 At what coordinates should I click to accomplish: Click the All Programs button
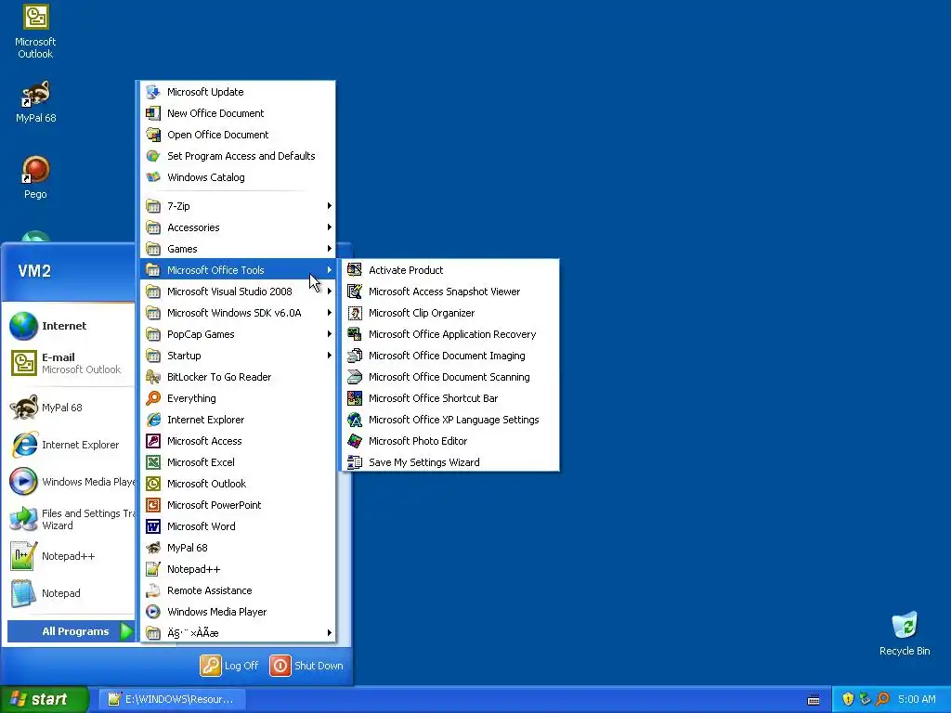click(x=71, y=631)
